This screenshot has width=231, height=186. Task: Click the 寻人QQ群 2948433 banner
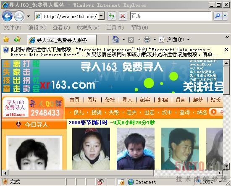pos(46,108)
